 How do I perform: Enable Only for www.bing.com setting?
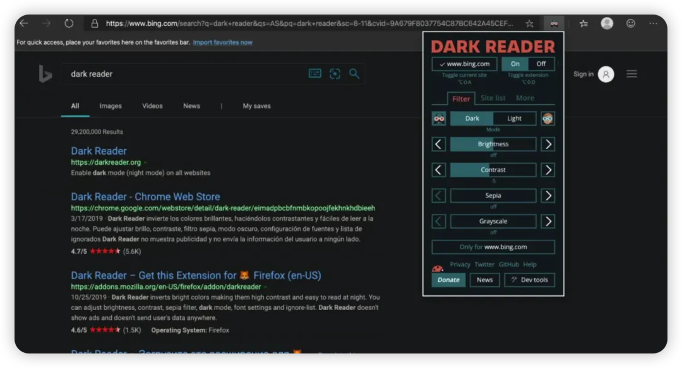coord(493,247)
